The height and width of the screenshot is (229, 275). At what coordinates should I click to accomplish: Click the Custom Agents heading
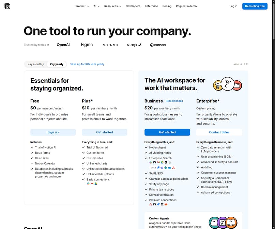tap(159, 218)
